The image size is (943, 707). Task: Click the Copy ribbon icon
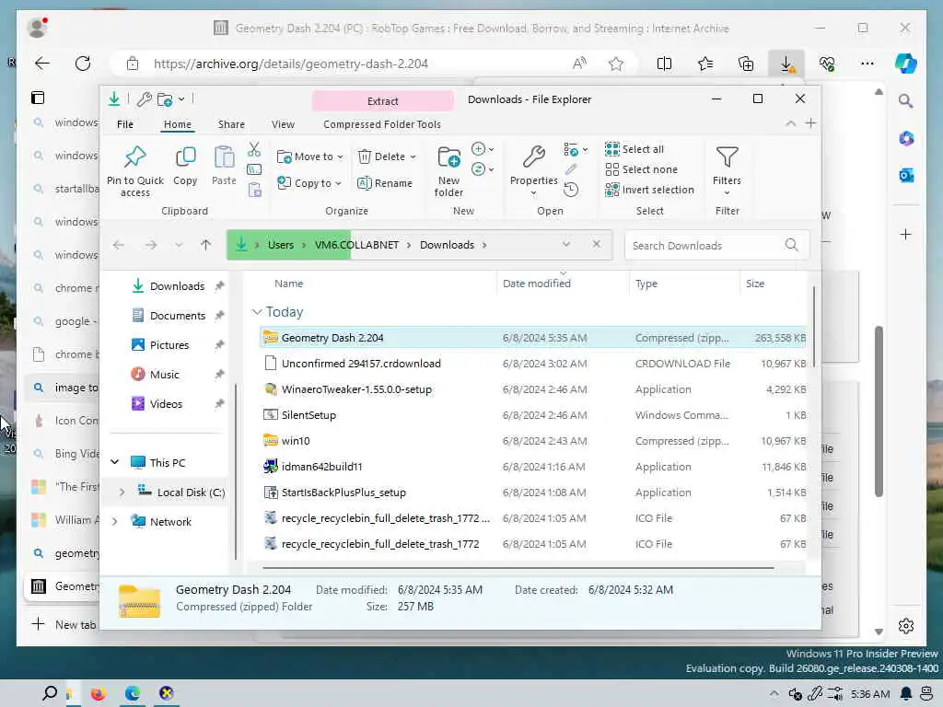[185, 156]
